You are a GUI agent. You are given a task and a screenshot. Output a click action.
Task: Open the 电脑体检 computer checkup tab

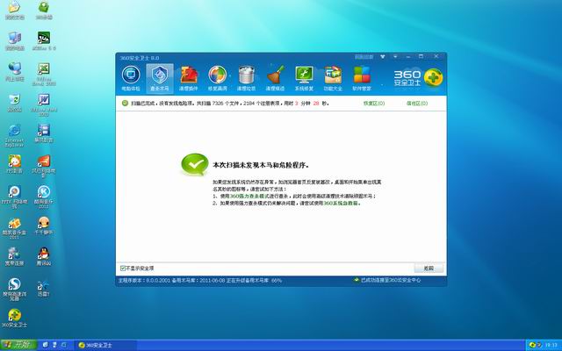pos(131,78)
